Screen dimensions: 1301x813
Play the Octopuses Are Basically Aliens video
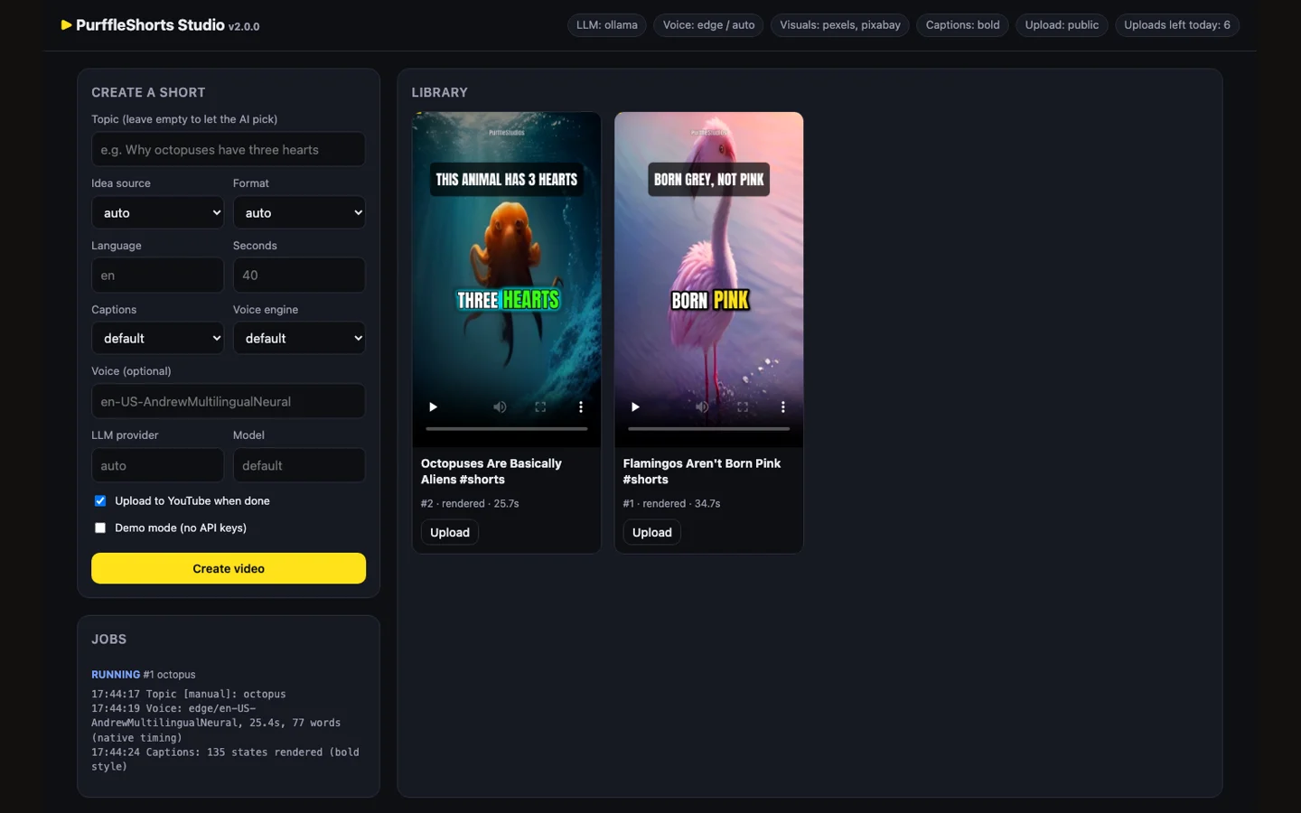[x=433, y=407]
